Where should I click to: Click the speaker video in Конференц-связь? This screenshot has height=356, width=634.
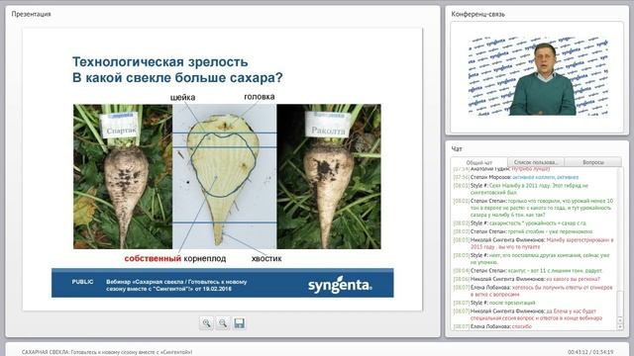click(539, 76)
